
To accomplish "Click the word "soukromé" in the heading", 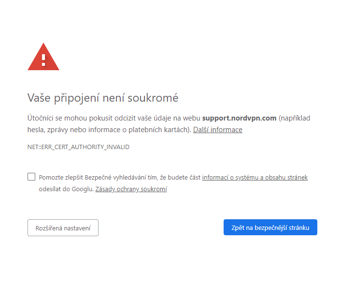I will 153,98.
